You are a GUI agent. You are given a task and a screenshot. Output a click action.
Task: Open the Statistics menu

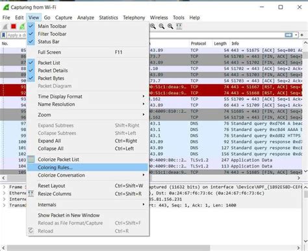coord(109,18)
